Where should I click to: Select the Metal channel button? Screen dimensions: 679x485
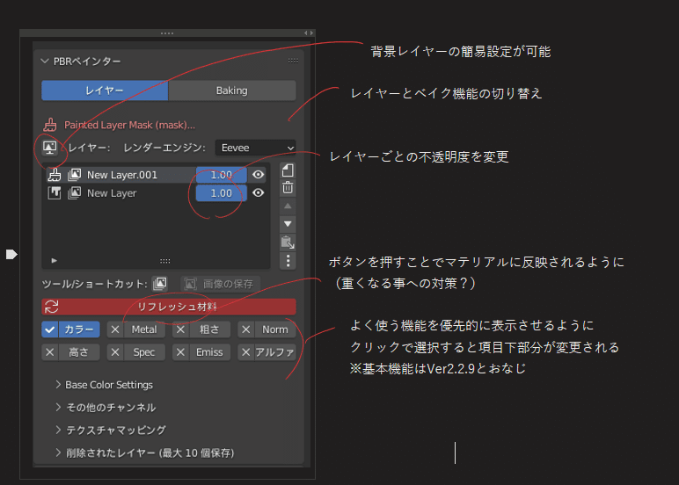[x=144, y=329]
